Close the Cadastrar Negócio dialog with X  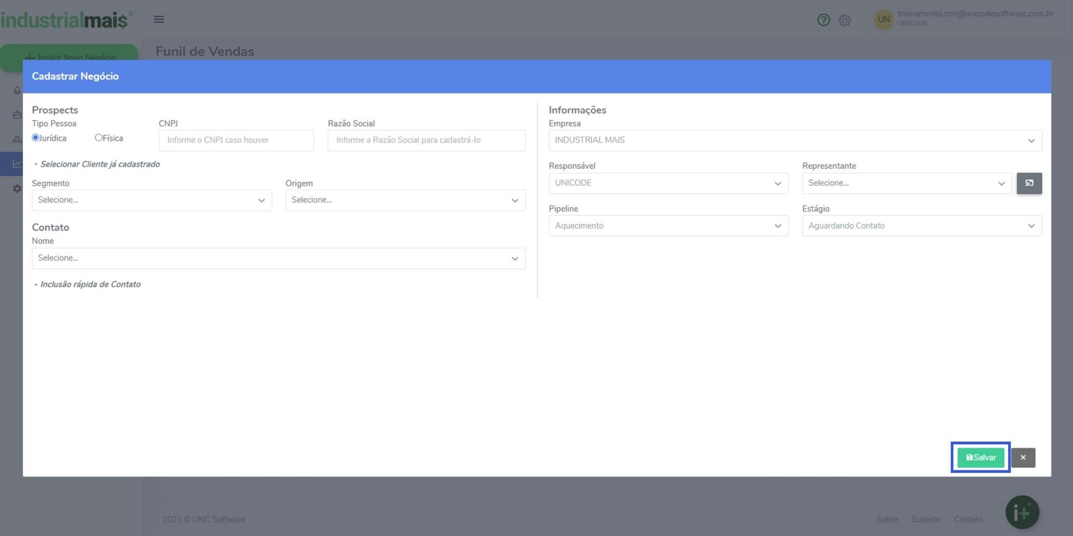1023,458
